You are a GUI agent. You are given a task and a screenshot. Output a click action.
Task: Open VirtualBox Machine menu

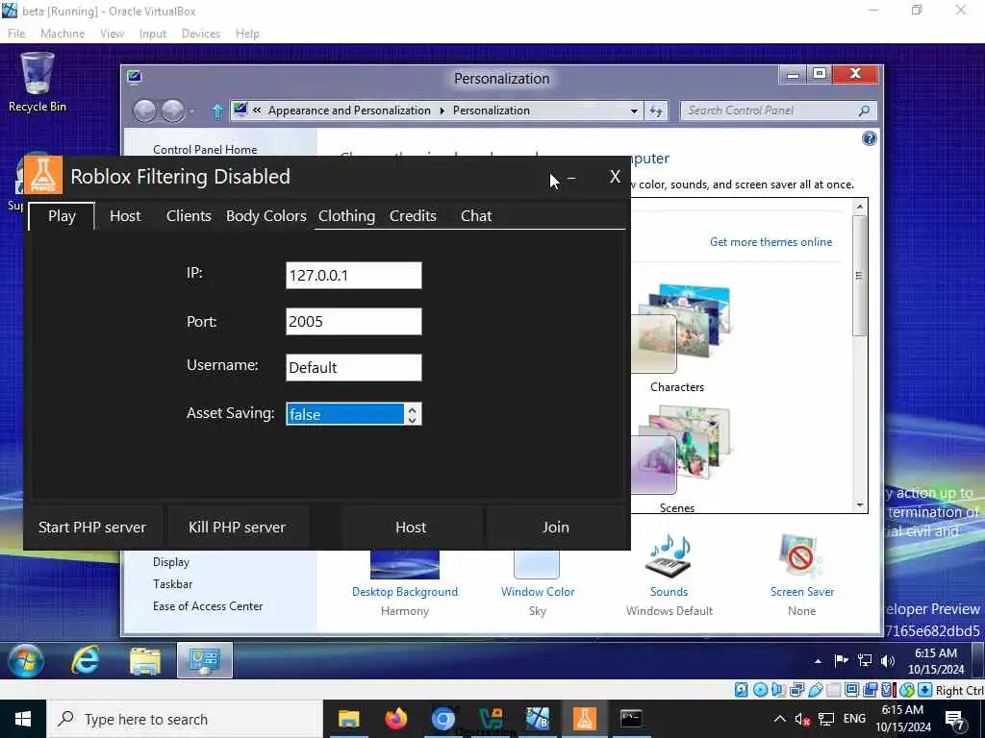63,34
